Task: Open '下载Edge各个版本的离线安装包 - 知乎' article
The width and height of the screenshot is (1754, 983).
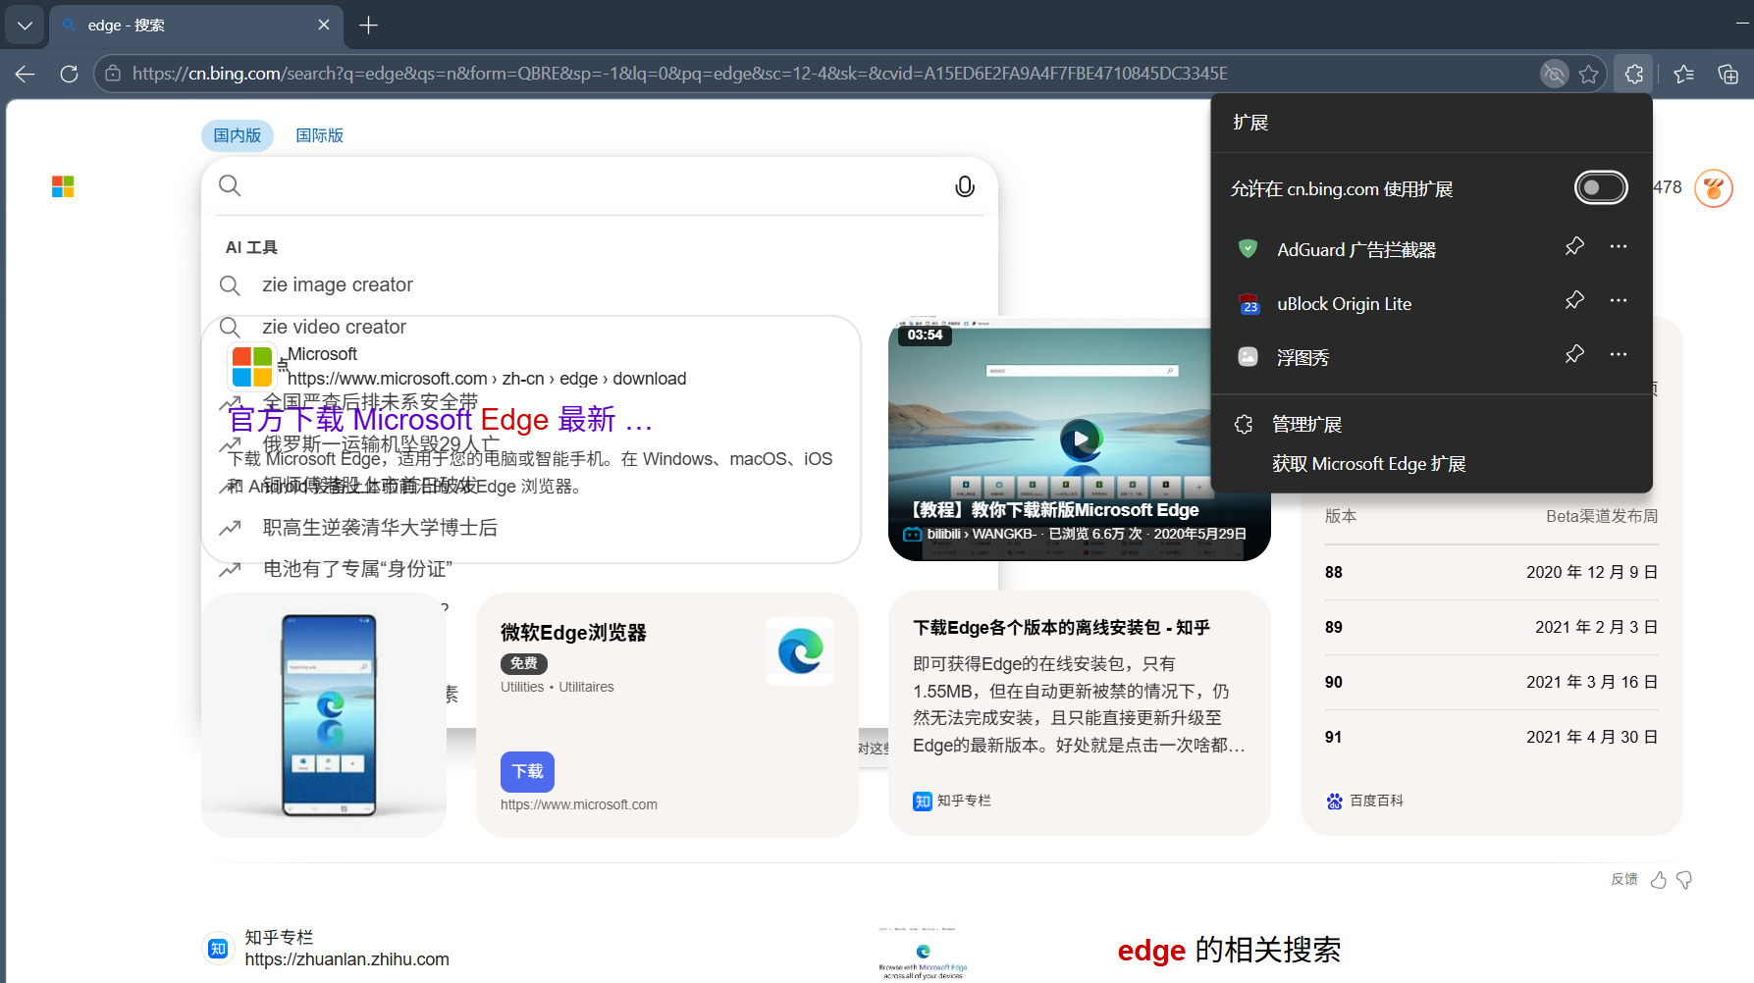Action: pyautogui.click(x=1061, y=628)
